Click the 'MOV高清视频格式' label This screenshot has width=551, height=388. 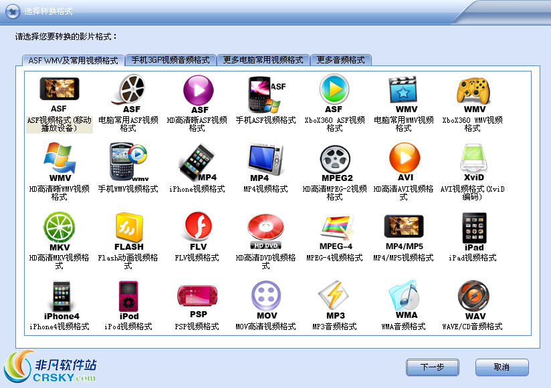(265, 327)
